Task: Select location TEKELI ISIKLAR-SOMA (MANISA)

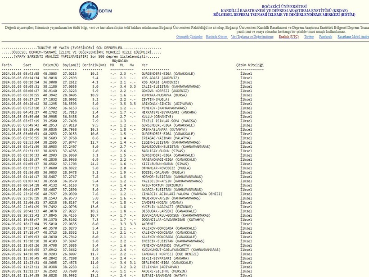Action: [169, 121]
